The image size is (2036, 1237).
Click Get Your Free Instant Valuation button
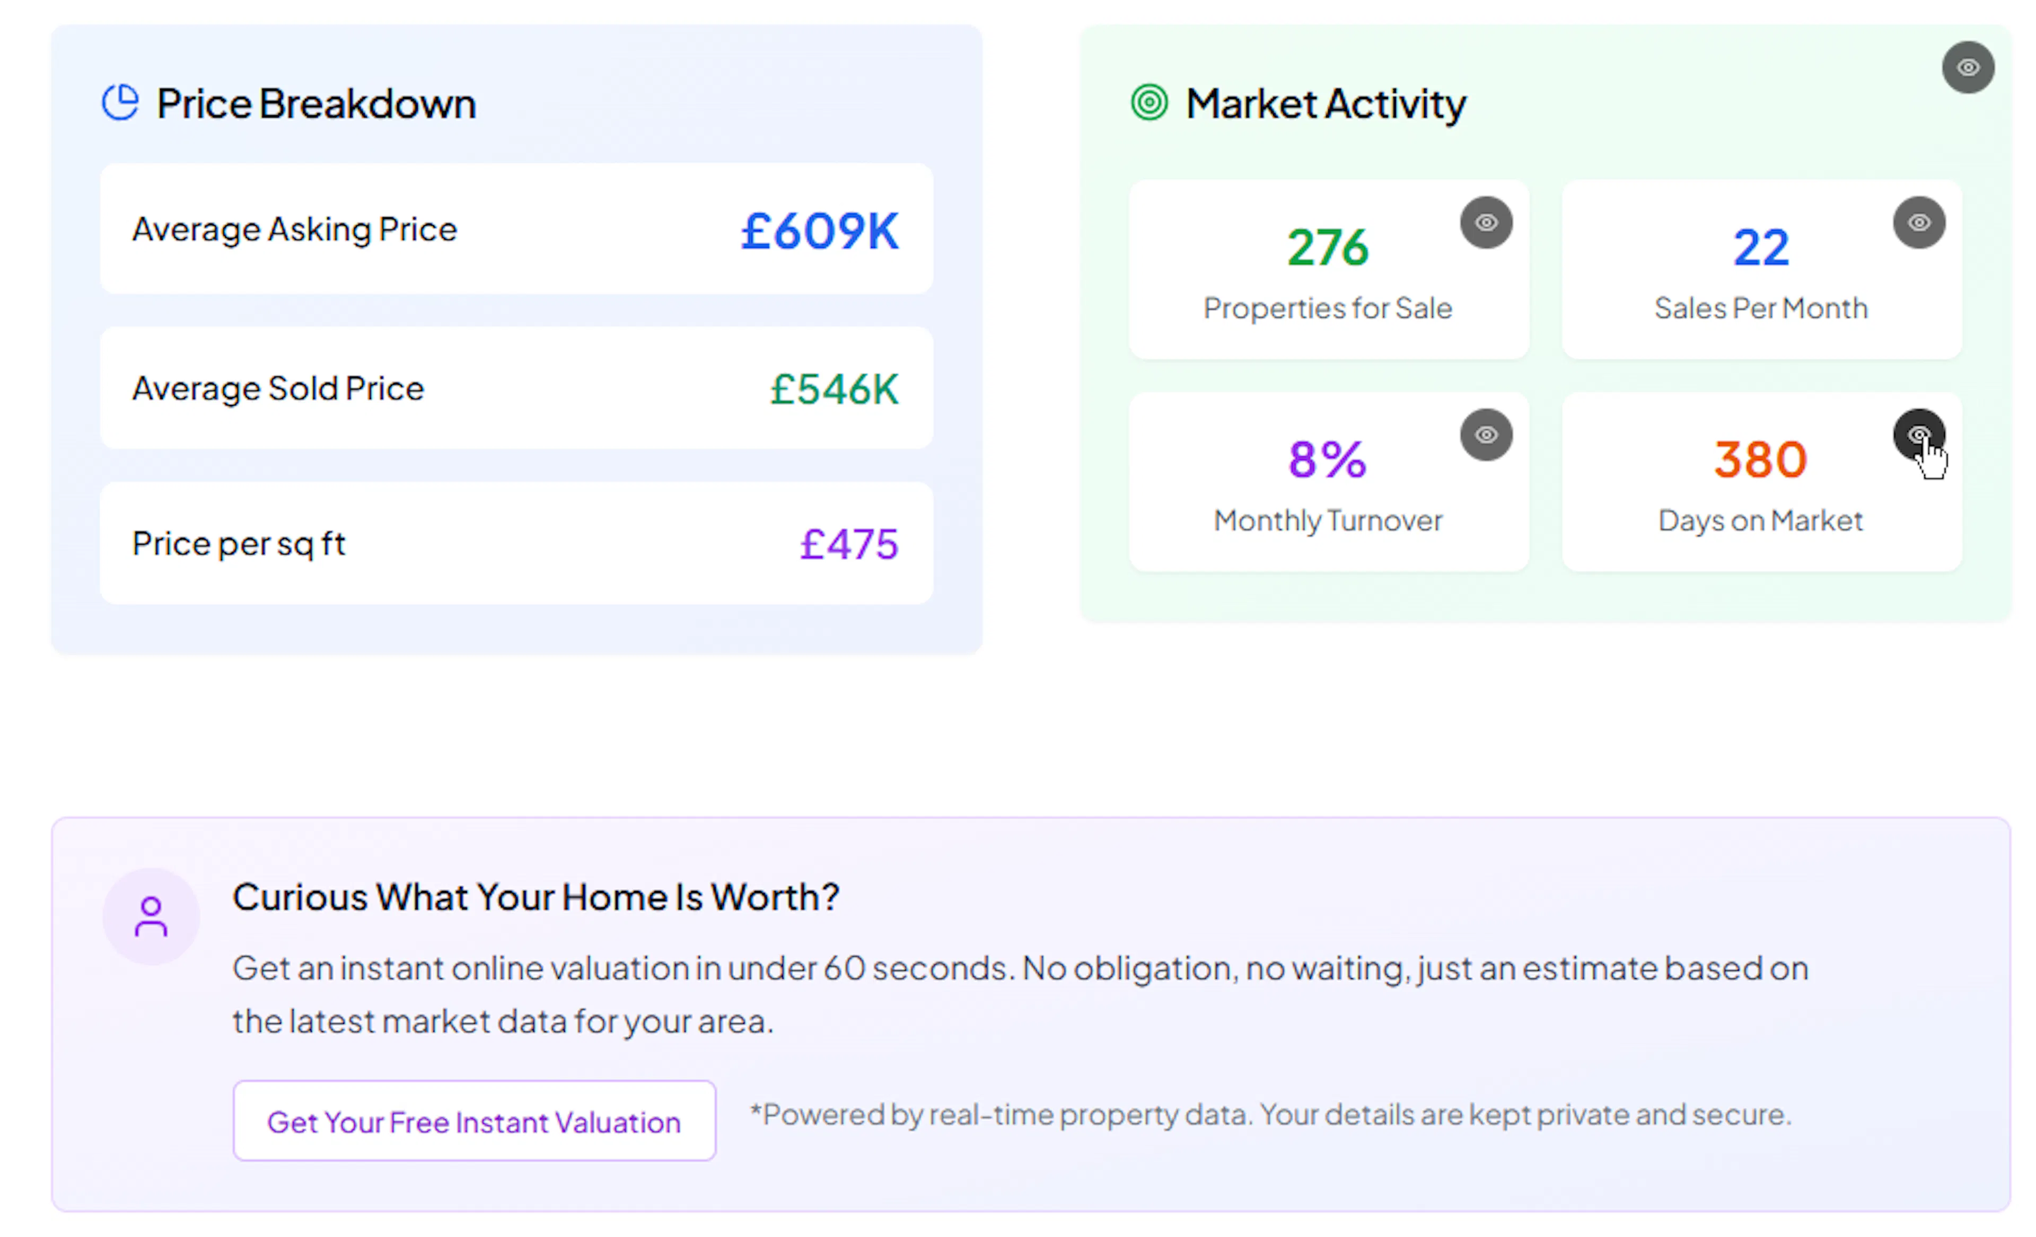point(475,1121)
